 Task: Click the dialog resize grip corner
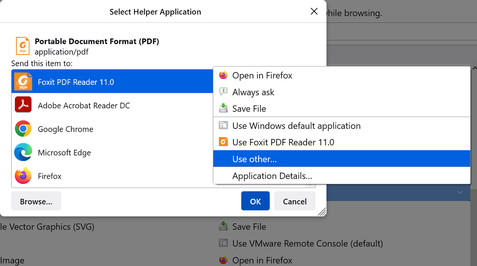322,211
